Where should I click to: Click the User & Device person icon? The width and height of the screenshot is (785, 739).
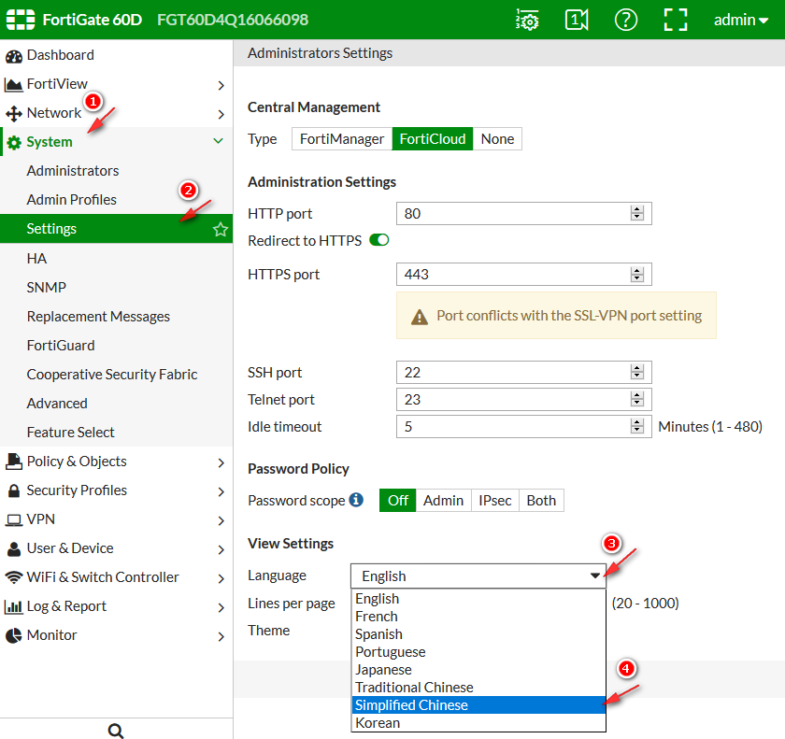click(13, 548)
